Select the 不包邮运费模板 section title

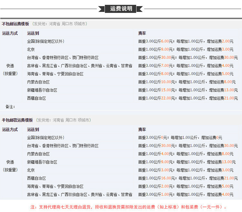click(x=15, y=24)
